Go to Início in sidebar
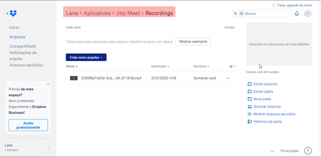The height and width of the screenshot is (157, 321). (x=14, y=28)
